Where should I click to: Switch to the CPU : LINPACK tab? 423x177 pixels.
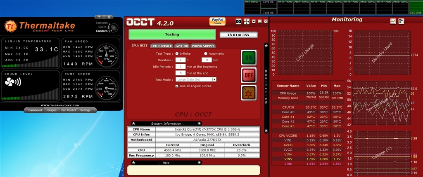pyautogui.click(x=162, y=46)
